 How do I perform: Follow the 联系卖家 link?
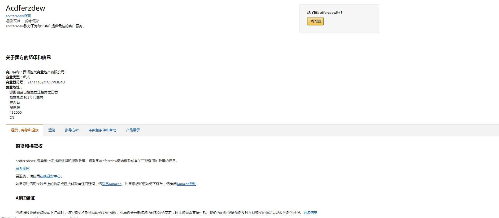(23, 168)
